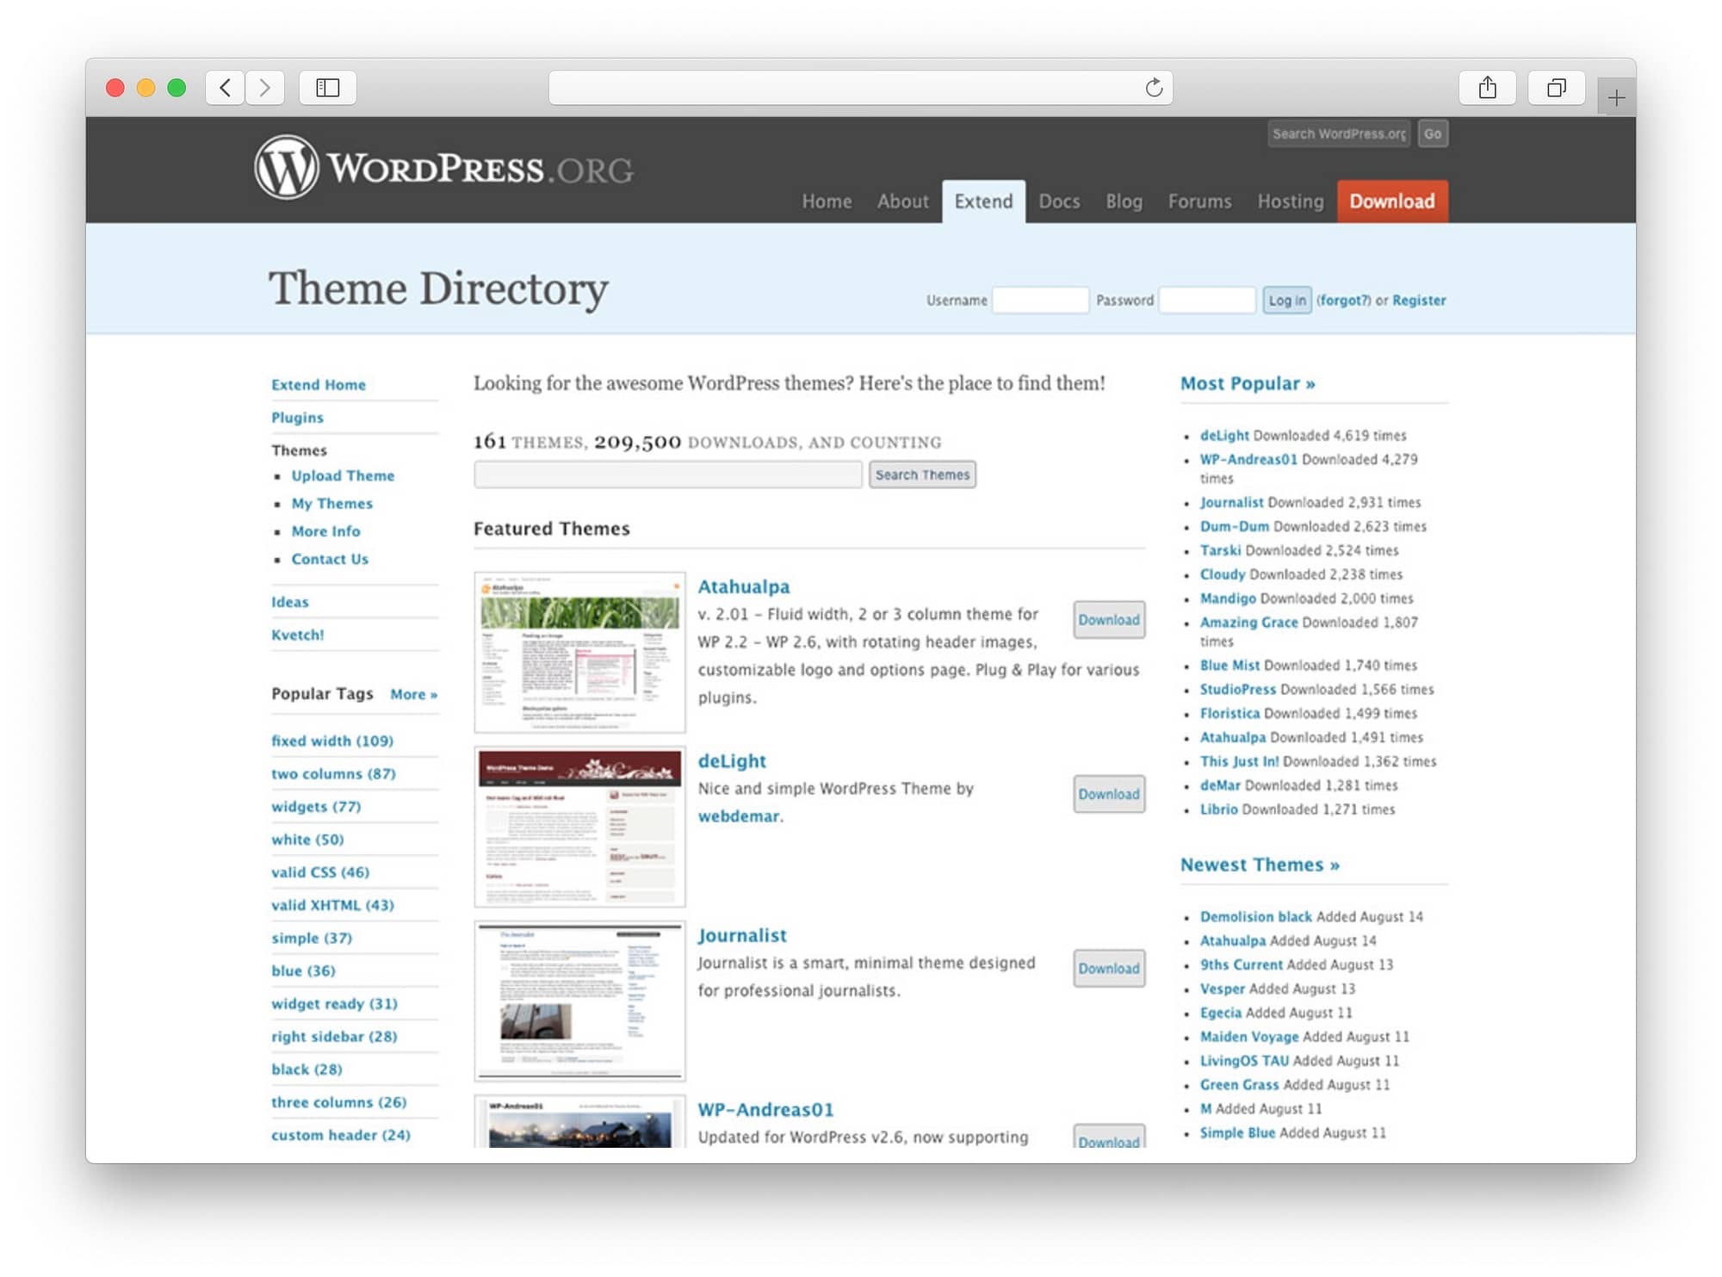This screenshot has width=1722, height=1277.
Task: Open Tarski in Most Popular
Action: coord(1221,550)
